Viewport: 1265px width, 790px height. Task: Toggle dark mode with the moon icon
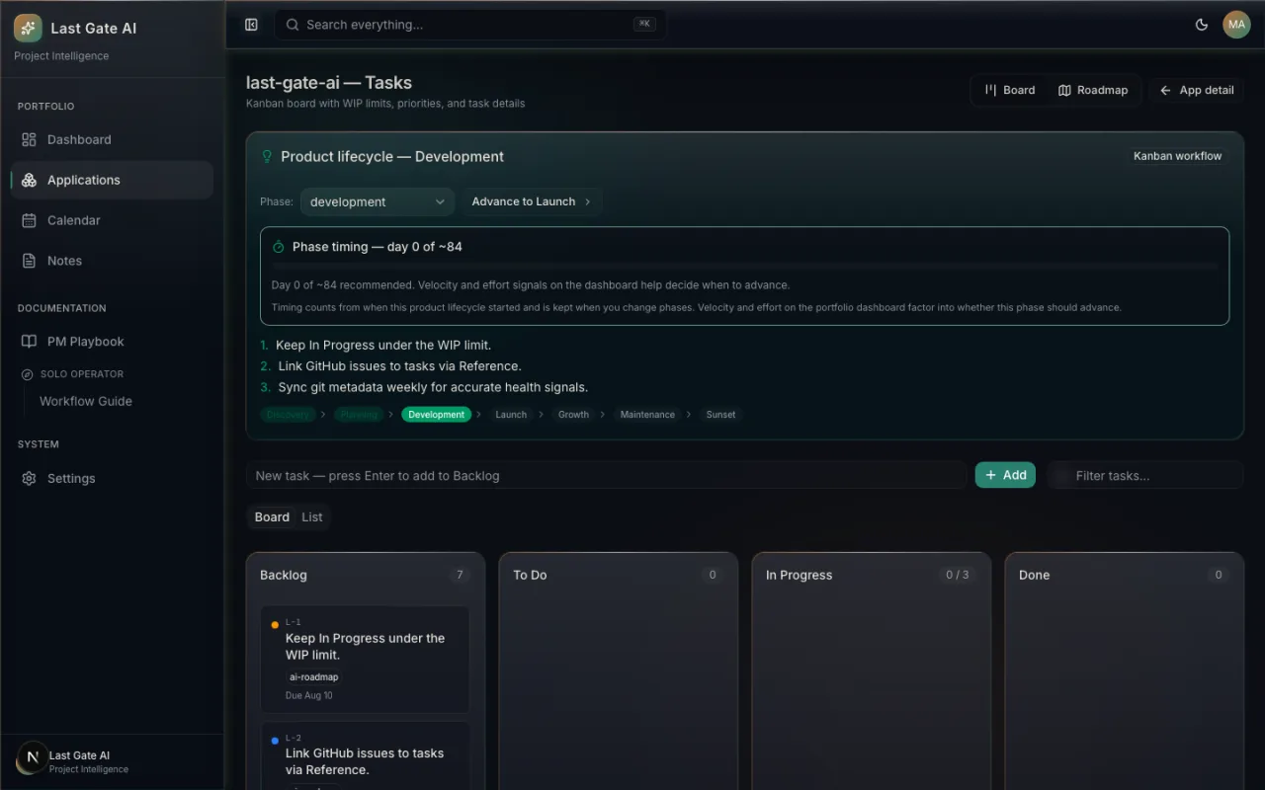[1202, 25]
